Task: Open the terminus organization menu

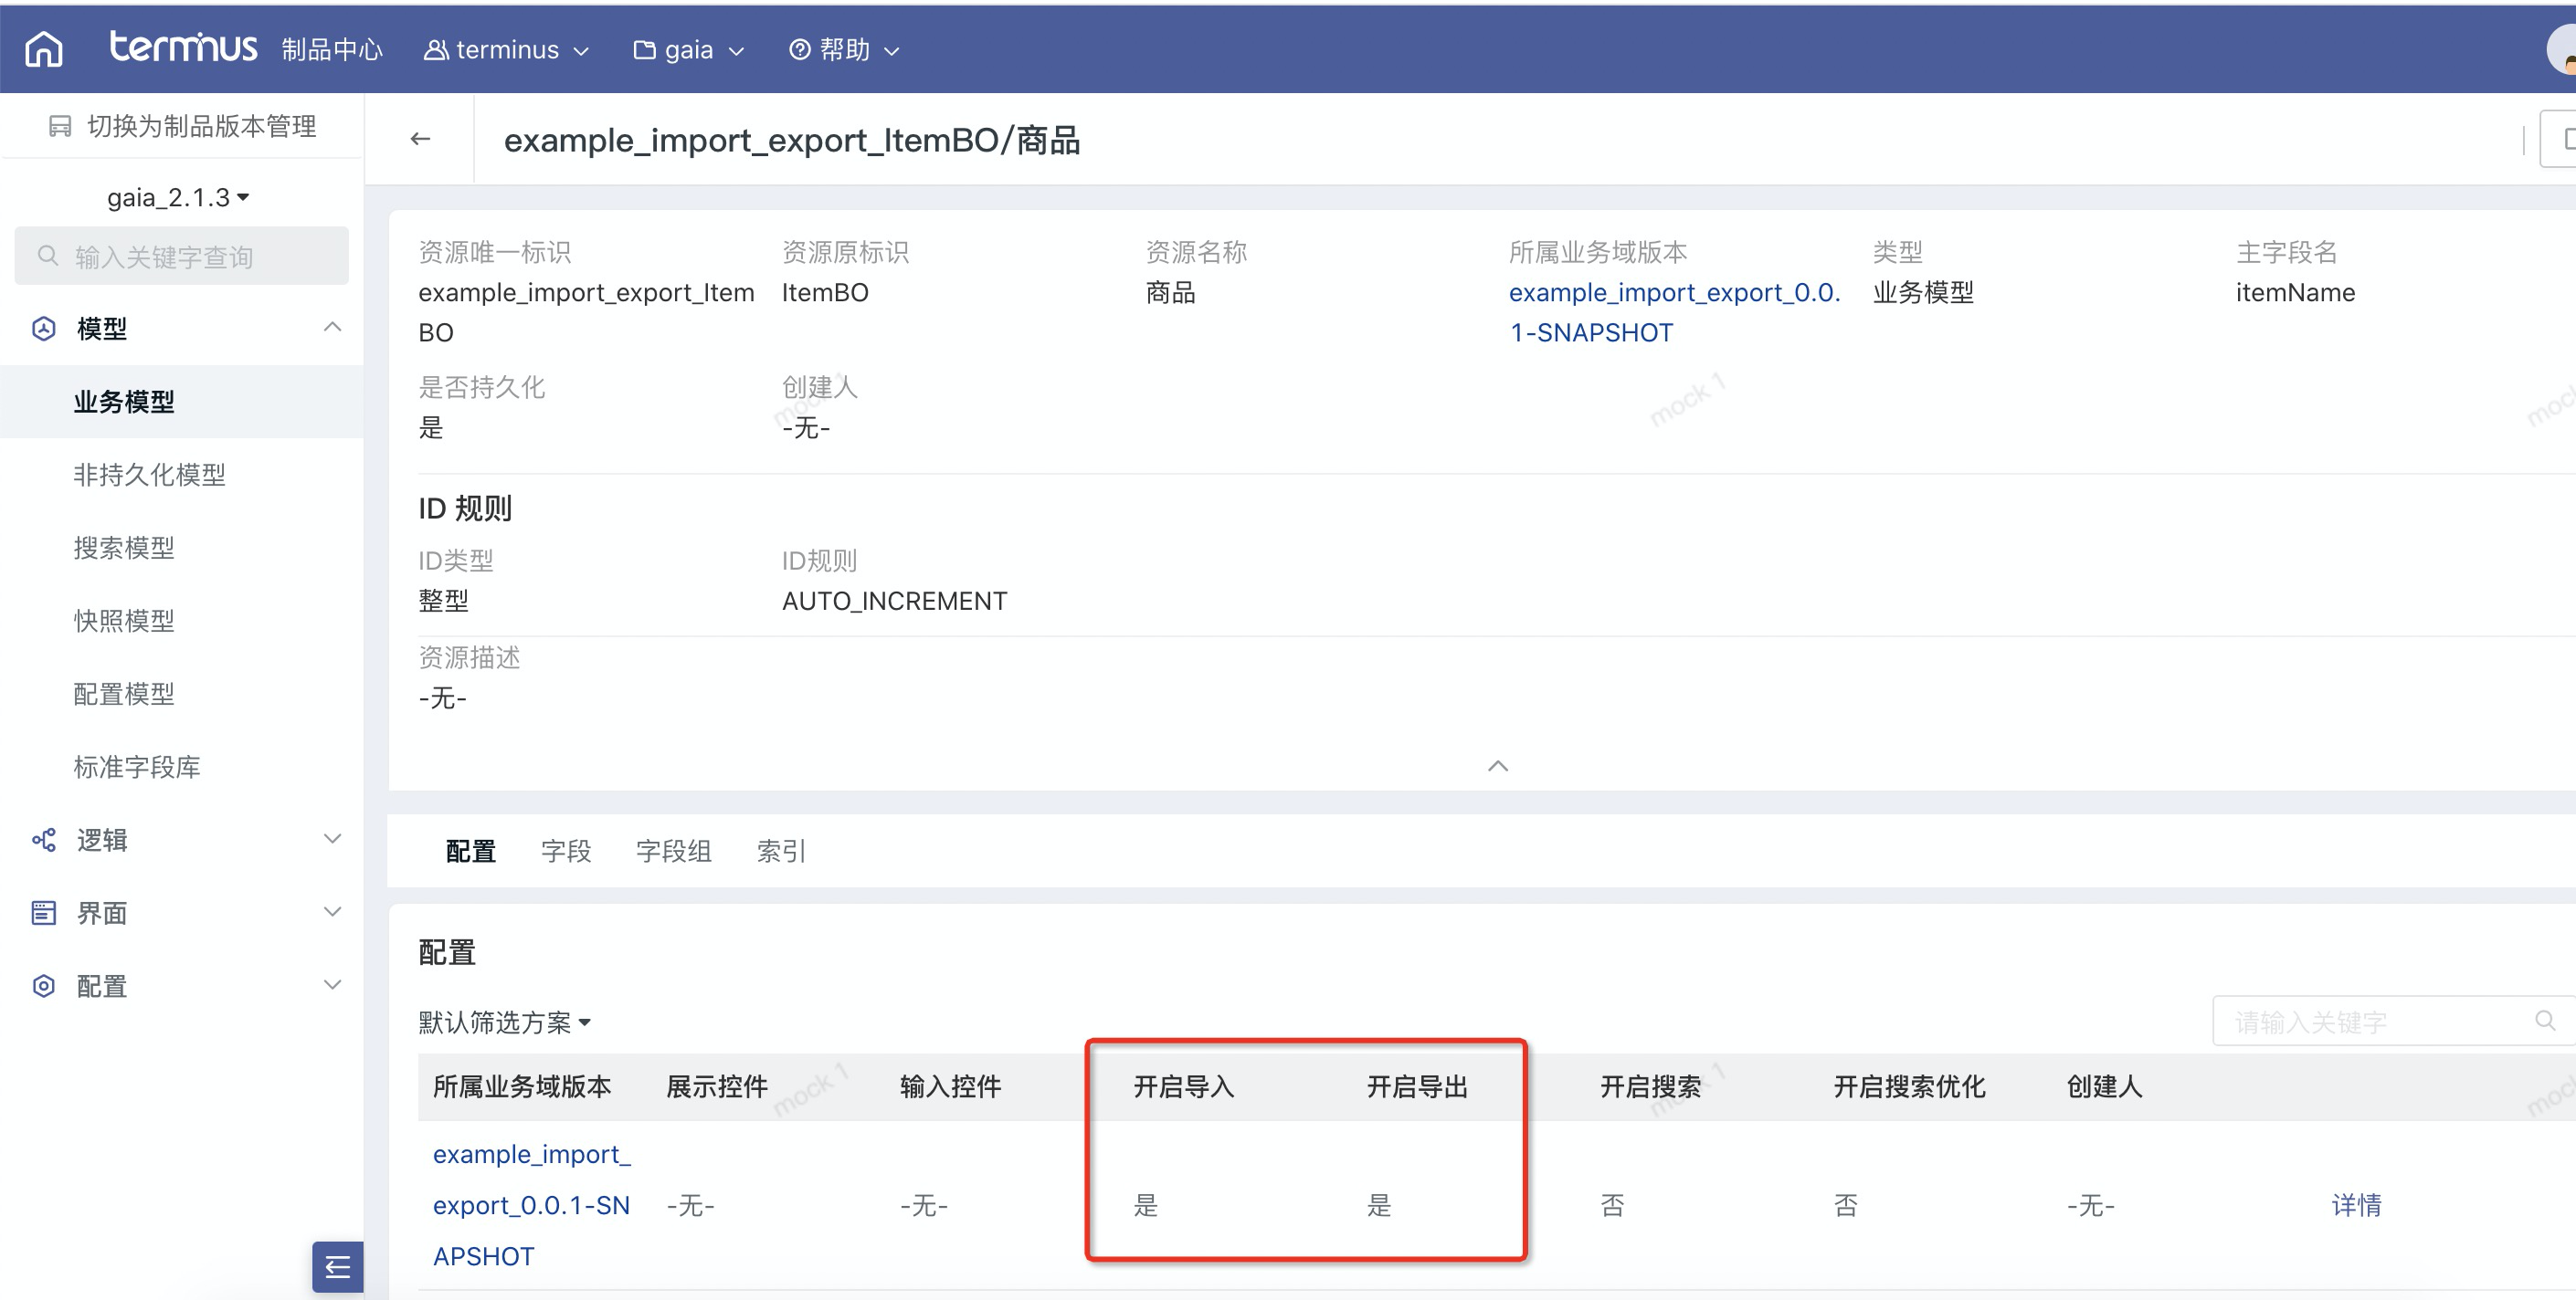Action: pos(506,50)
